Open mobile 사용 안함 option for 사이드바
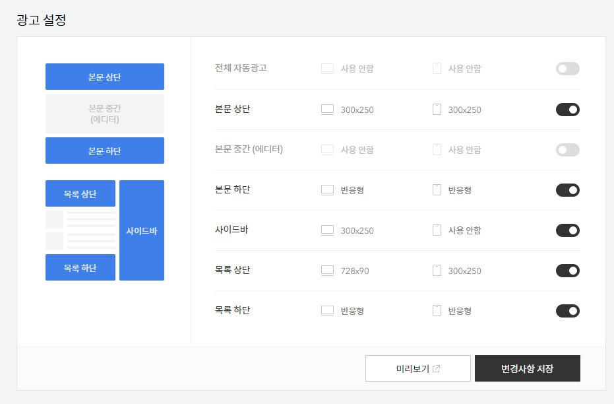614x404 pixels. coord(464,230)
